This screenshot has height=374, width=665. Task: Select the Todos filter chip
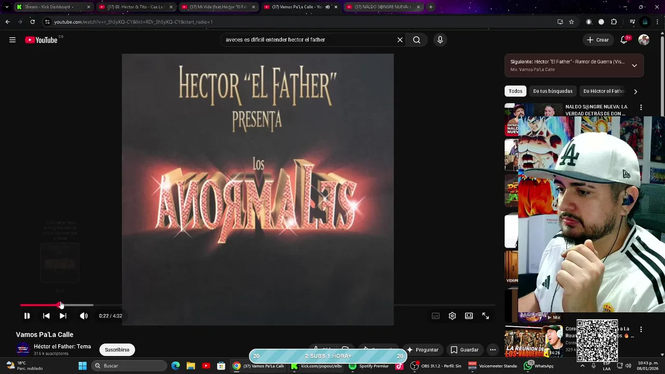(515, 91)
